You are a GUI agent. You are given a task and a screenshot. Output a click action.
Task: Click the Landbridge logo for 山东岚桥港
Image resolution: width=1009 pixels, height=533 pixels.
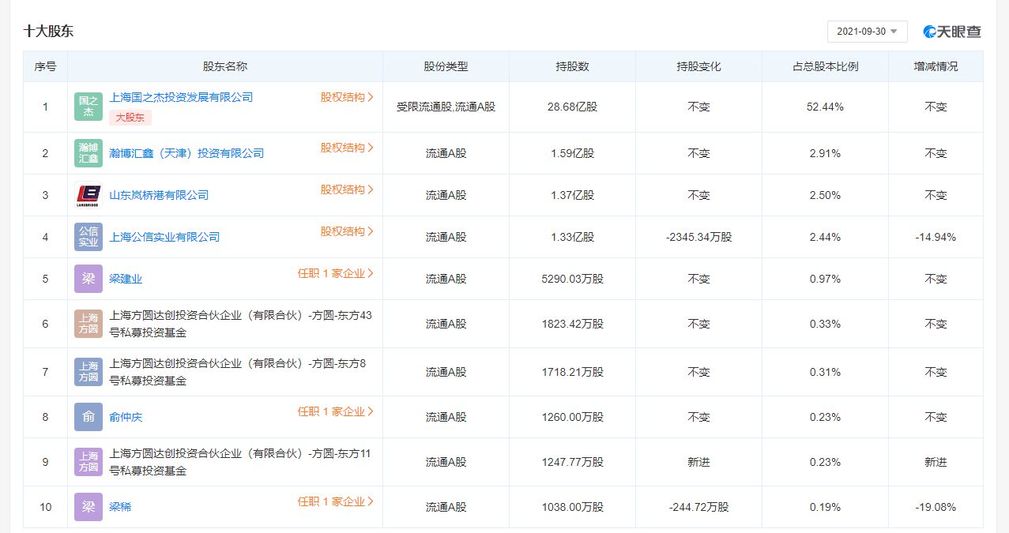click(88, 195)
